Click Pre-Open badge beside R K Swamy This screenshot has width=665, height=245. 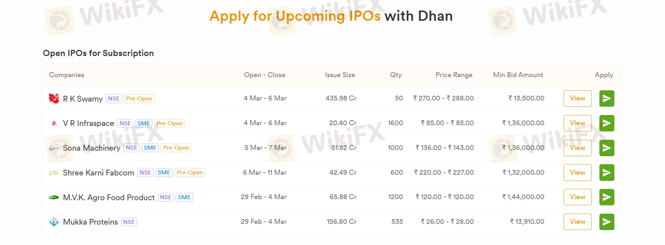(x=139, y=99)
